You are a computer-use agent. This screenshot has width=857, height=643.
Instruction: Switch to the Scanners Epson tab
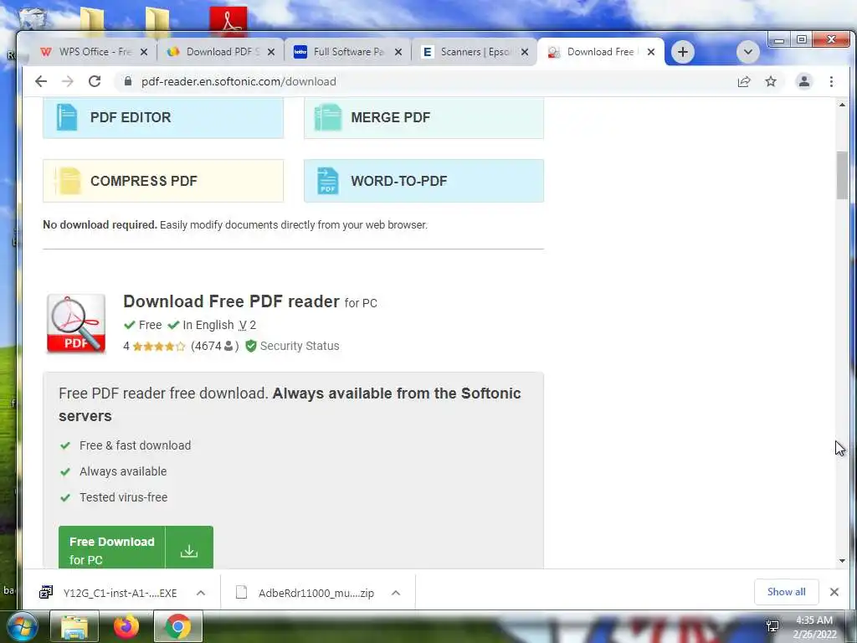click(x=475, y=52)
